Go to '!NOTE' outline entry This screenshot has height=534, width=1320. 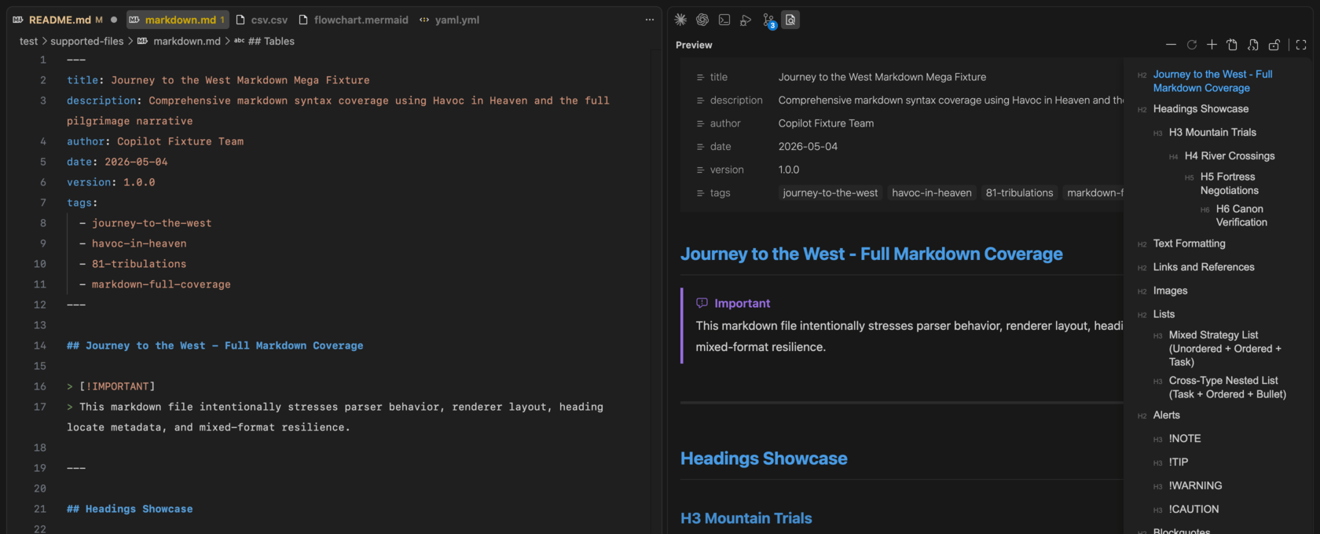(1185, 439)
